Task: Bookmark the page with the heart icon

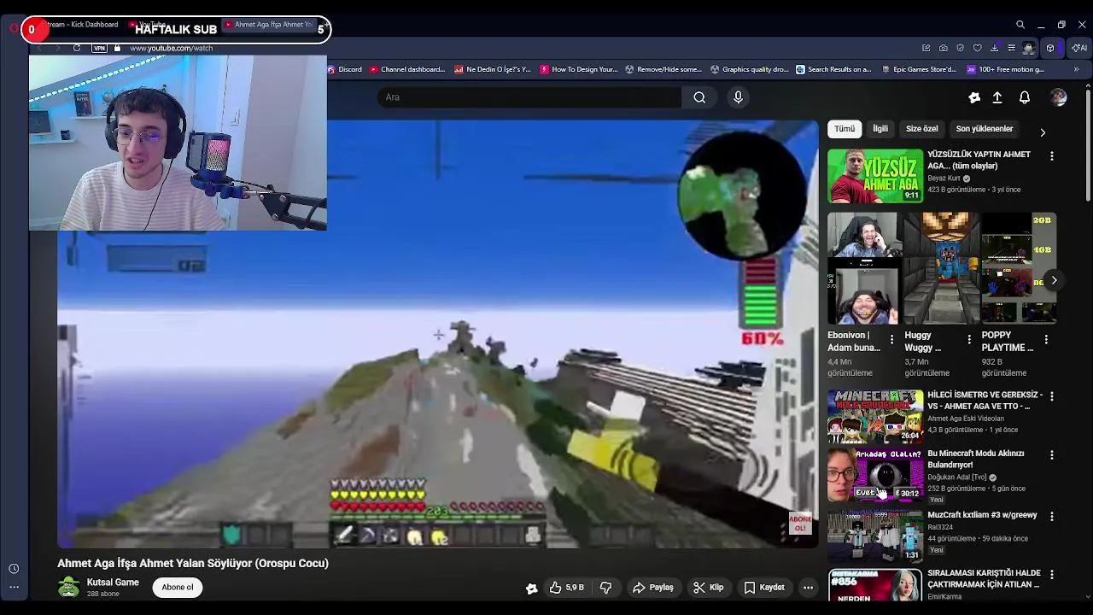Action: pyautogui.click(x=978, y=48)
